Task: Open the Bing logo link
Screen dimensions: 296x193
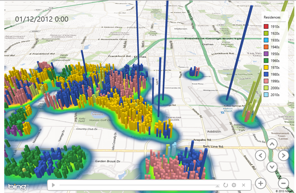Action: pos(18,187)
